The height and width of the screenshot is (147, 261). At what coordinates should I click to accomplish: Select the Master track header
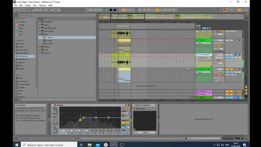204,98
